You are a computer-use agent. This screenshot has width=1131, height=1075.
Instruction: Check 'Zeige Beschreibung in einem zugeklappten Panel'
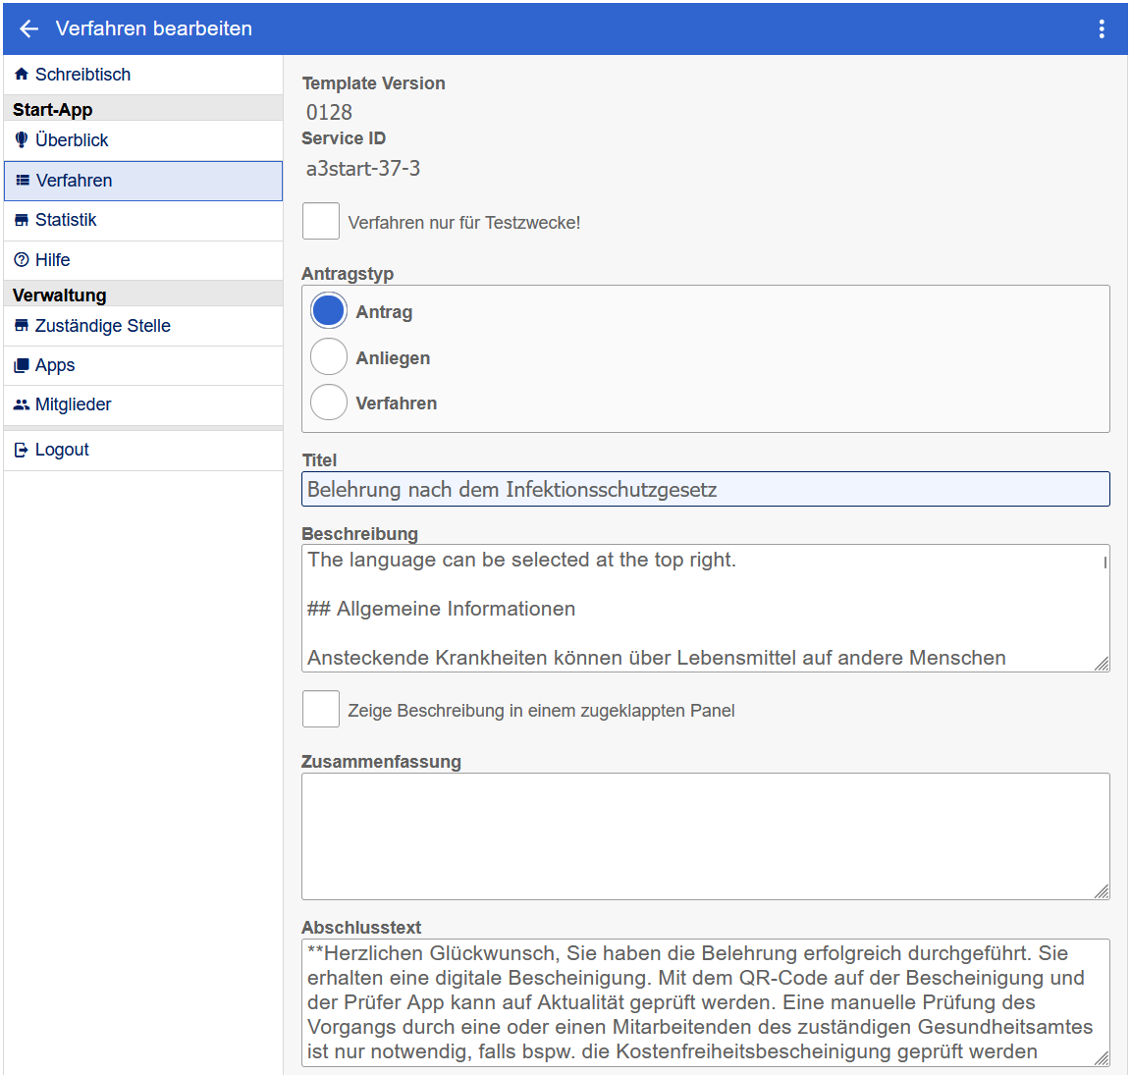(x=321, y=709)
